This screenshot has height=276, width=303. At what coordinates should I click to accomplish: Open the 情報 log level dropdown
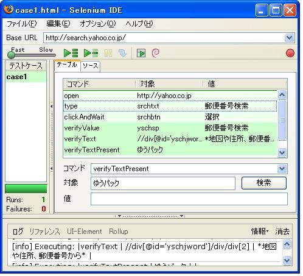tap(260, 231)
